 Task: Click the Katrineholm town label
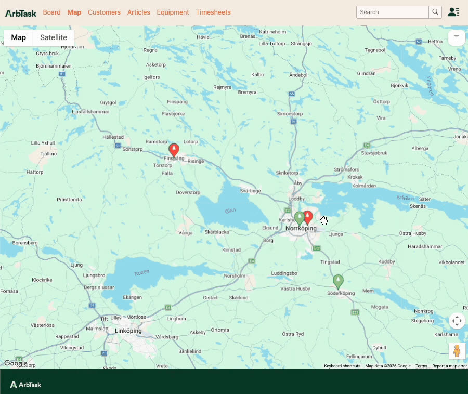272,32
